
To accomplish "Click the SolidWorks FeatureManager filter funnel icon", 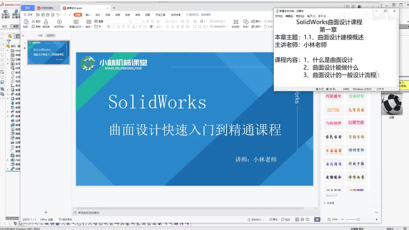I will point(9,41).
